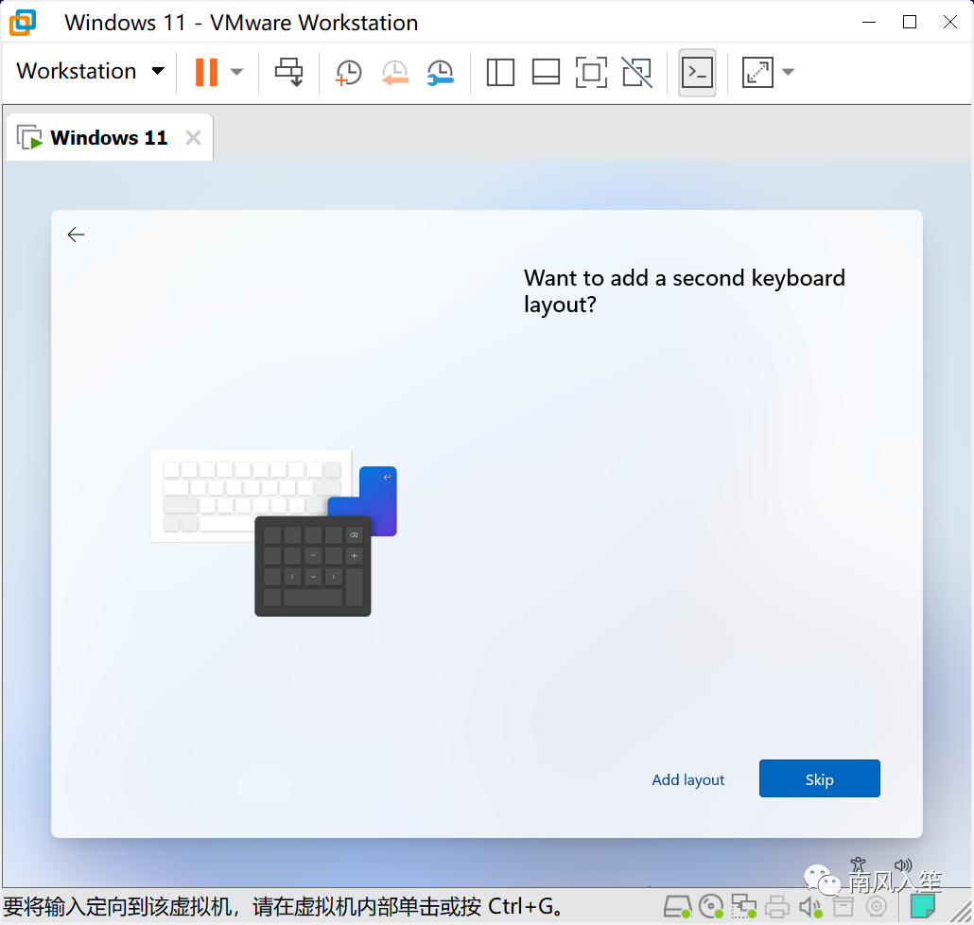Expand the stretch display dropdown arrow
Image resolution: width=974 pixels, height=925 pixels.
(x=788, y=72)
